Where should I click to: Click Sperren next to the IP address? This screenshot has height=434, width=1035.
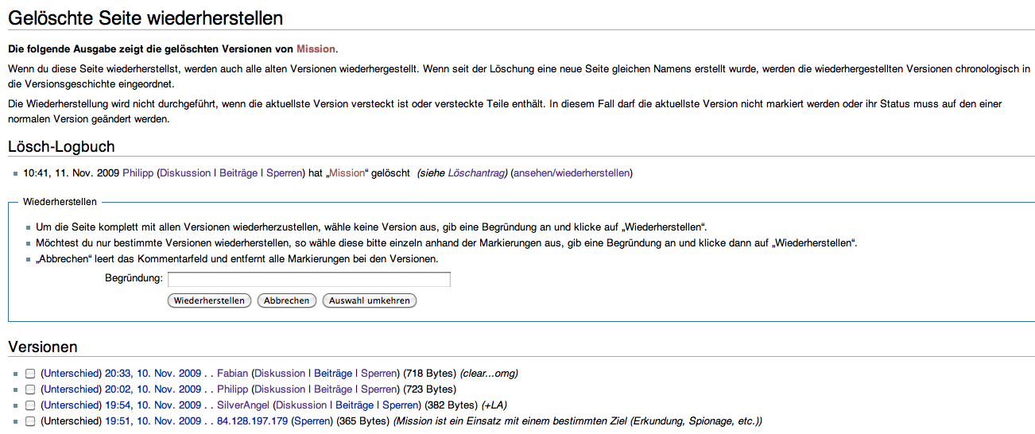pyautogui.click(x=312, y=420)
